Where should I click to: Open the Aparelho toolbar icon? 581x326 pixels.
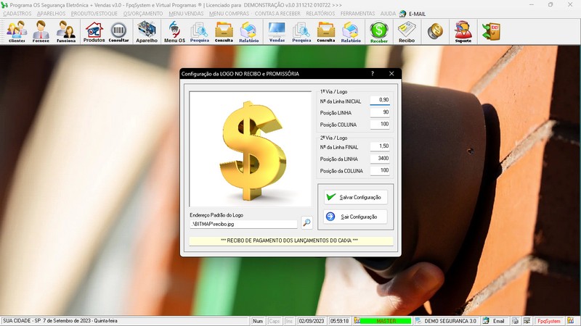(x=147, y=32)
